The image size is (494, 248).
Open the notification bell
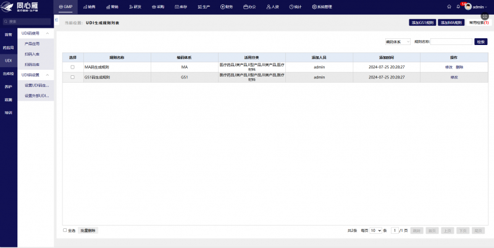[458, 7]
